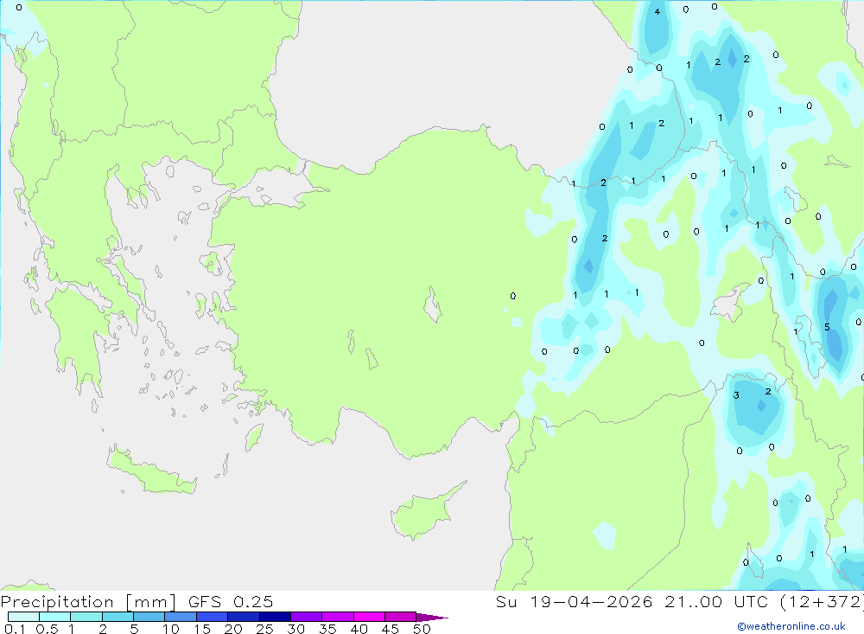Select the 2–5 mm legend color swatch
The image size is (864, 634).
[118, 617]
